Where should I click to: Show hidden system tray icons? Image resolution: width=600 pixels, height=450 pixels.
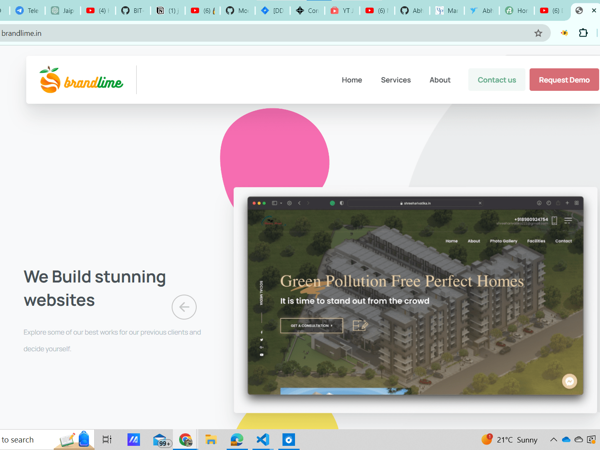pyautogui.click(x=553, y=440)
